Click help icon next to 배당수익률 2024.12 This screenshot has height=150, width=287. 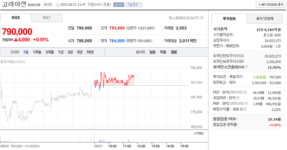(x=245, y=109)
